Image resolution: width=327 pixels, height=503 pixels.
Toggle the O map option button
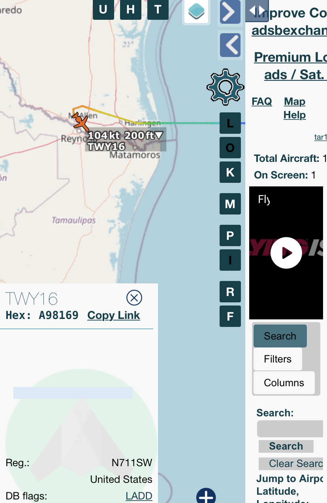pyautogui.click(x=230, y=148)
